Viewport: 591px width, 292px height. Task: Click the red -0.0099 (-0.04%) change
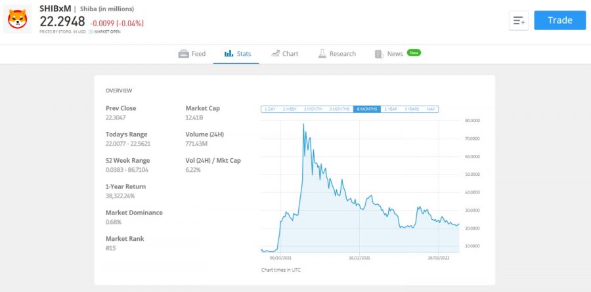[x=117, y=24]
